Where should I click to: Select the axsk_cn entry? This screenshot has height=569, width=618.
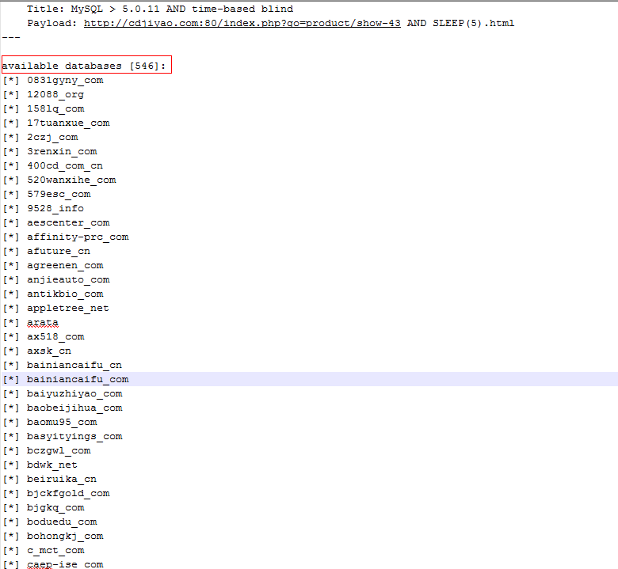tap(49, 351)
